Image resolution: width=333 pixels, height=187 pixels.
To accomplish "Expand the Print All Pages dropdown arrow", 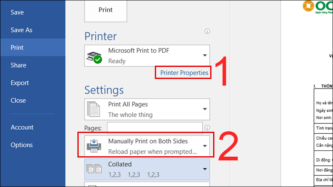I will click(x=205, y=109).
